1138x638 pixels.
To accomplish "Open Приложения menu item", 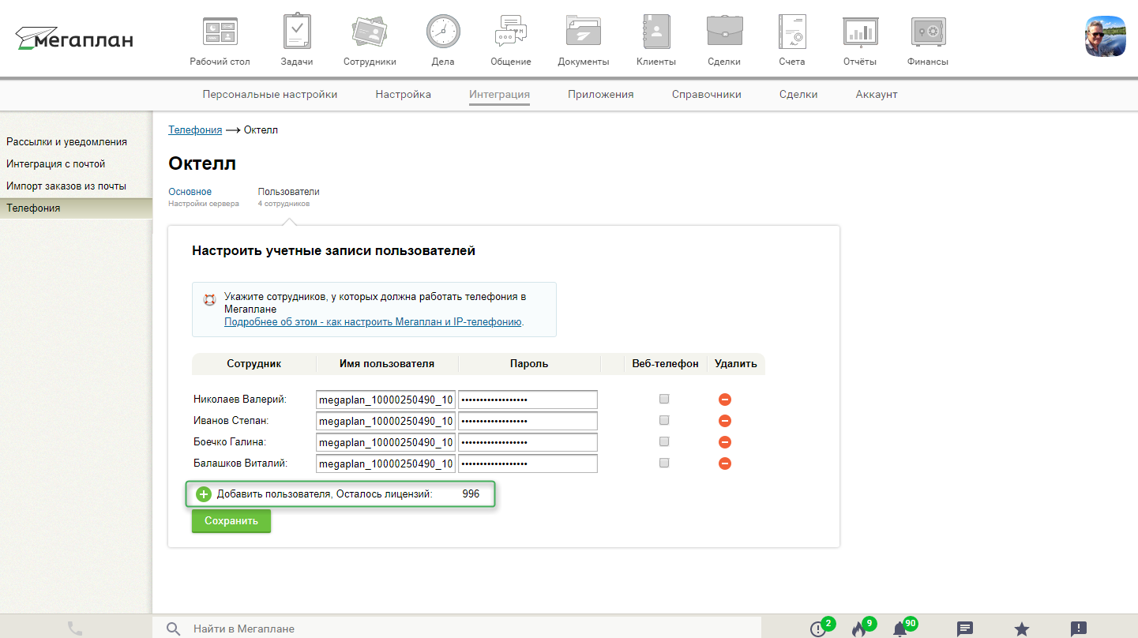I will pos(601,94).
